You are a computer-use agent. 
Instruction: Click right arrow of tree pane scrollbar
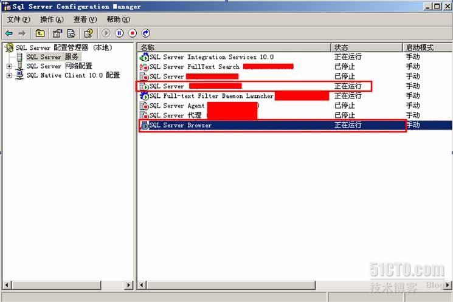(128, 285)
